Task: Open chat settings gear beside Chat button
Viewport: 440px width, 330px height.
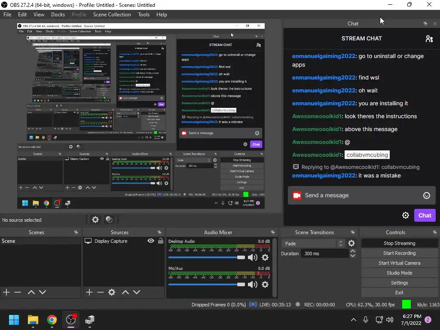Action: (x=406, y=215)
